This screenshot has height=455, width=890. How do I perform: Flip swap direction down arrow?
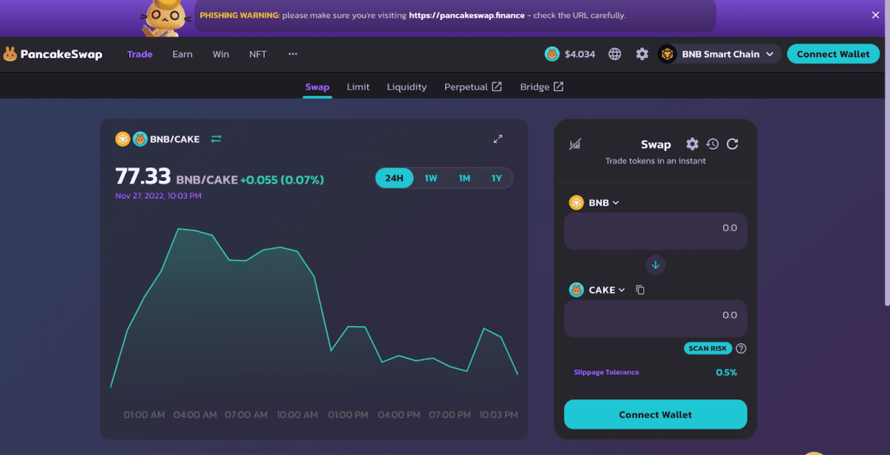coord(656,265)
